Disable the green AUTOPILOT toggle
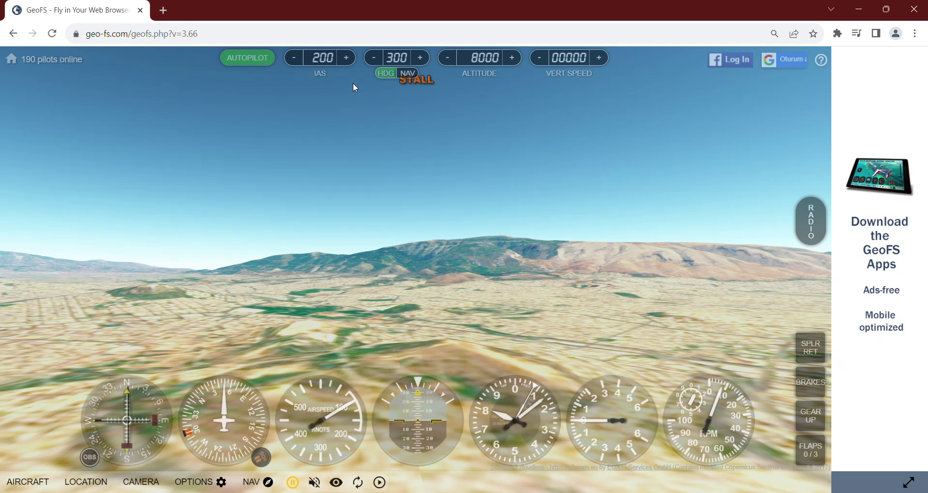 pos(247,58)
